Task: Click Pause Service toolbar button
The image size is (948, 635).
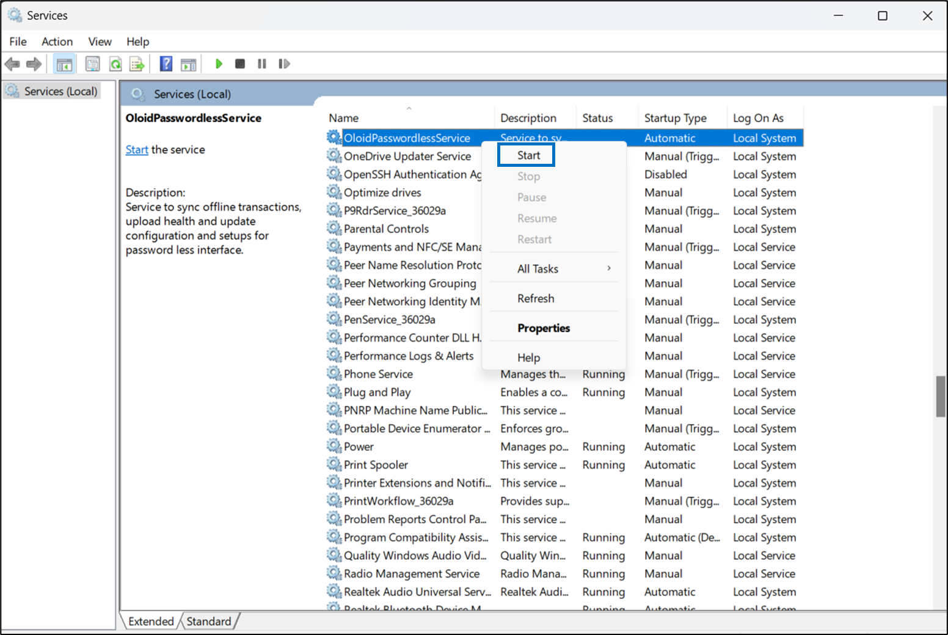Action: click(x=262, y=64)
